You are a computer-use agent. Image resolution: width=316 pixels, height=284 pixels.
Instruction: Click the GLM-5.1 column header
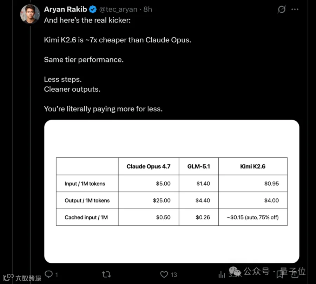click(x=199, y=166)
